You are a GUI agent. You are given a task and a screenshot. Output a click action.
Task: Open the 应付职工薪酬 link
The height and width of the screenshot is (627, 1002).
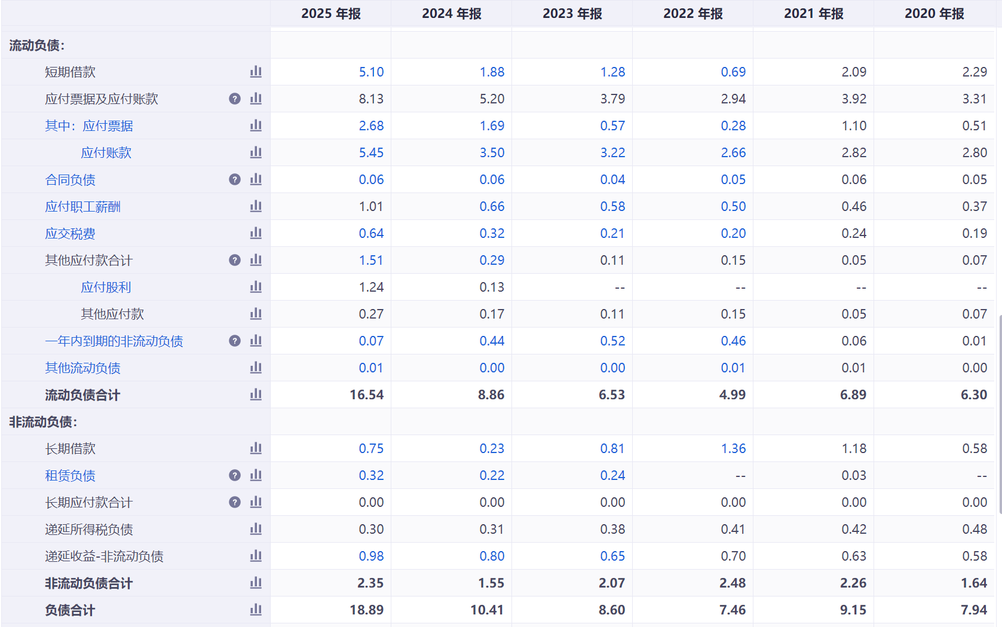coord(82,207)
